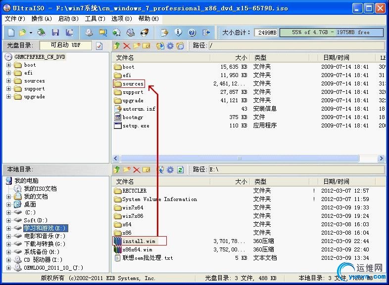Expand the support folder in the disc tree
389x285 pixels.
[9, 88]
